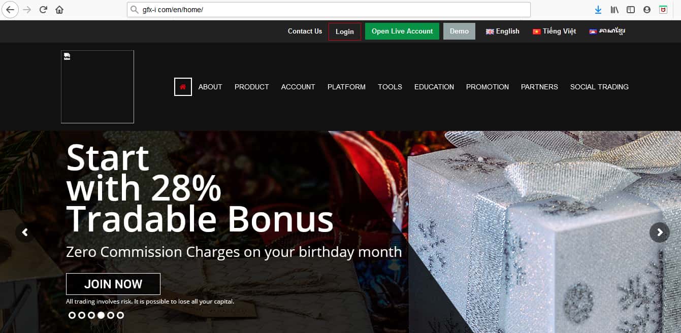This screenshot has height=333, width=681.
Task: Click the Open Live Account button
Action: (402, 31)
